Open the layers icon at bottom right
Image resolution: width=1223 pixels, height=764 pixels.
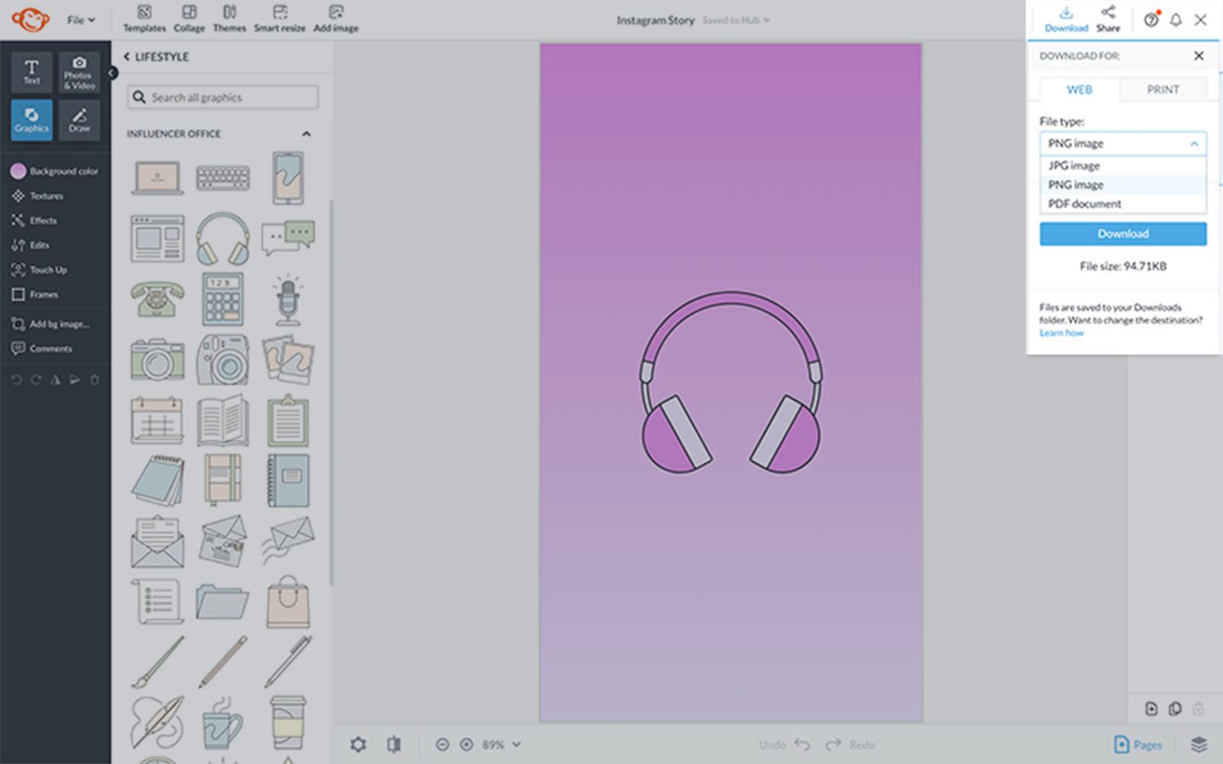click(x=1199, y=744)
